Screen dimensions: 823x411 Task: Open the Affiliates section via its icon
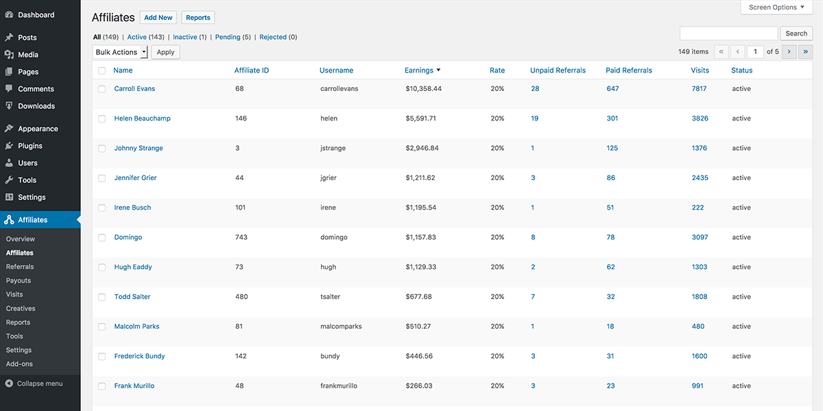coord(10,219)
